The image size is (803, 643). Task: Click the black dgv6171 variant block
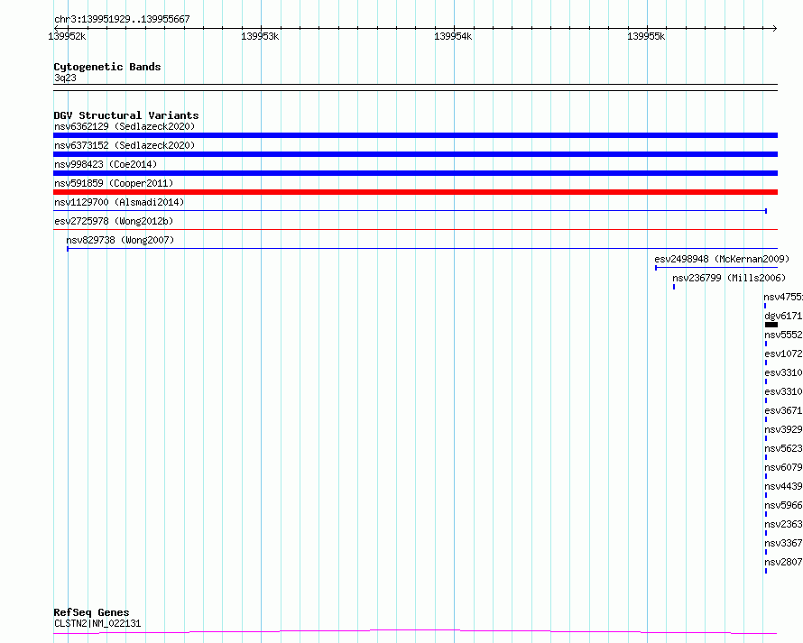[x=771, y=325]
